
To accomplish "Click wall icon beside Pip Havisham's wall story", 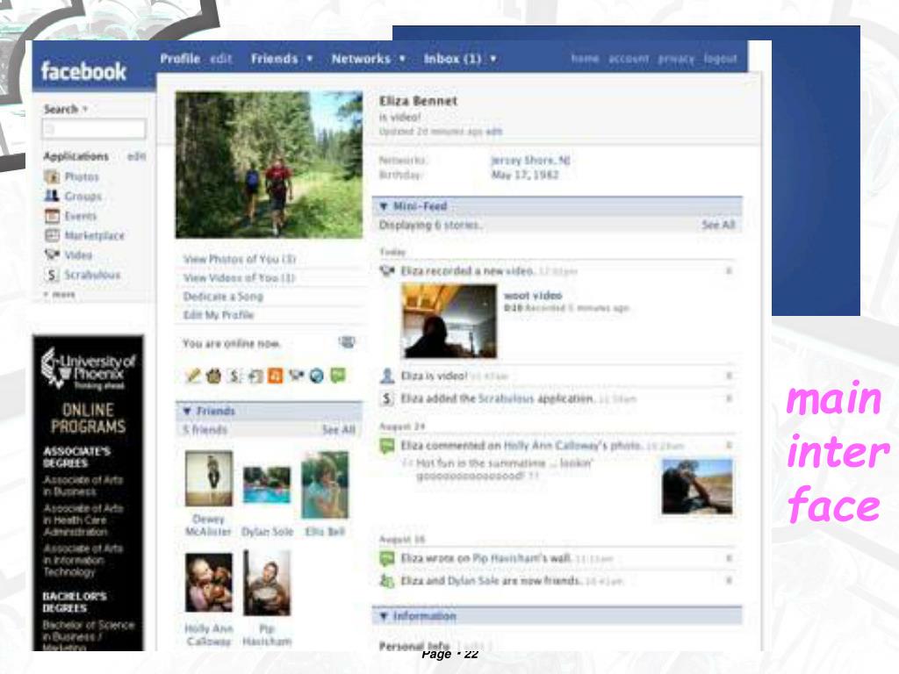I will click(387, 557).
